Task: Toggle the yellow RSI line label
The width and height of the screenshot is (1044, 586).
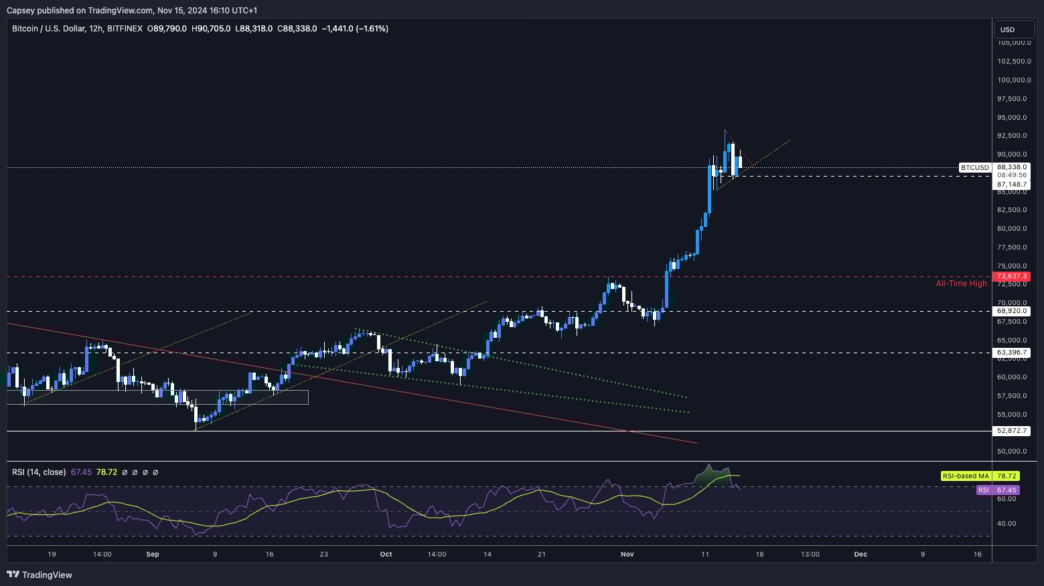Action: (983, 490)
